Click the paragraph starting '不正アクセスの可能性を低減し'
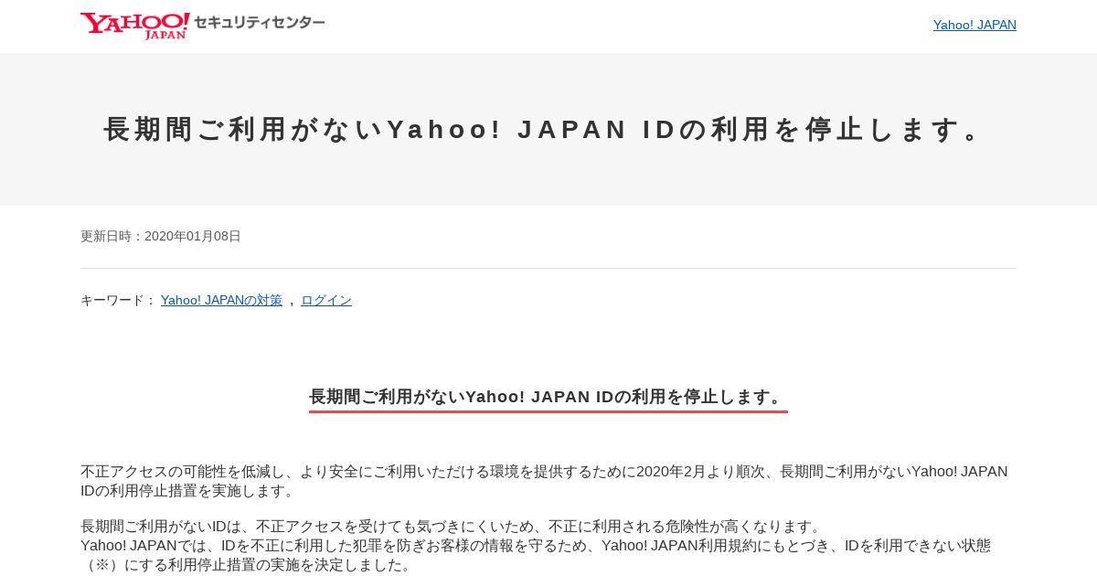 tap(545, 481)
